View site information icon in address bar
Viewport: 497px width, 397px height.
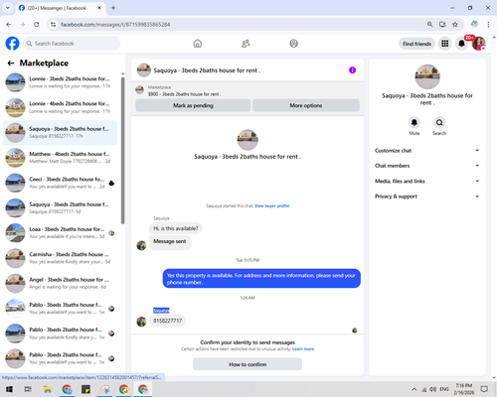(53, 25)
